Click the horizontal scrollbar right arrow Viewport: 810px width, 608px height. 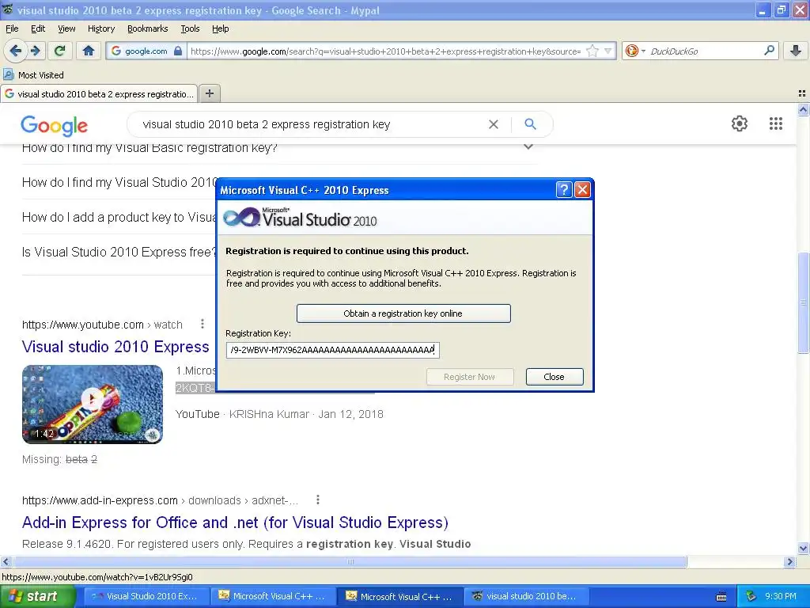click(x=789, y=561)
